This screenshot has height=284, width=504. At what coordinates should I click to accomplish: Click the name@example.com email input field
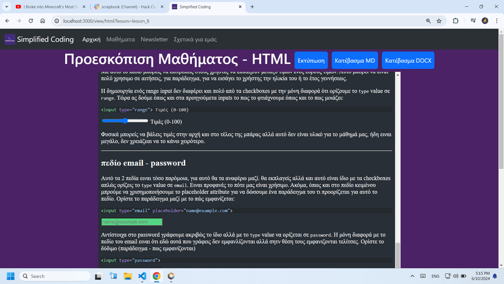tap(132, 222)
